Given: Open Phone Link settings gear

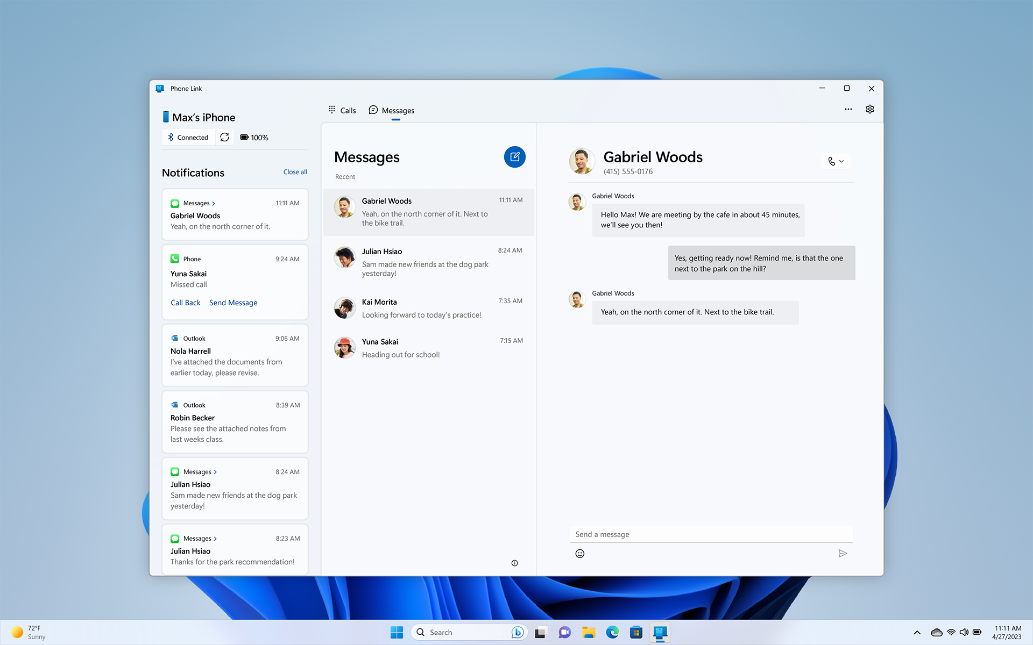Looking at the screenshot, I should point(870,109).
